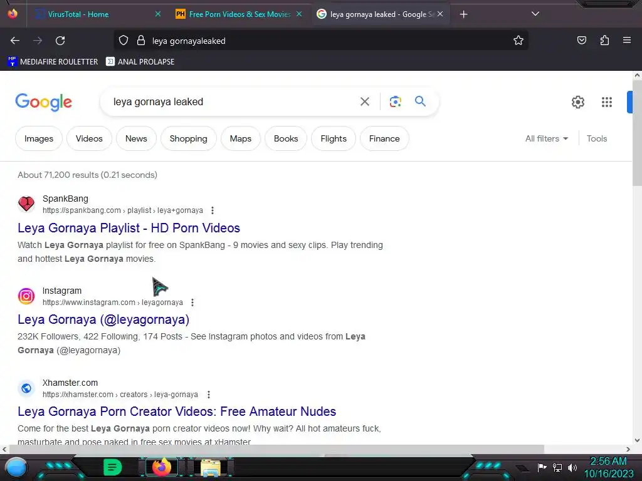Image resolution: width=642 pixels, height=481 pixels.
Task: Filter results by Images
Action: pos(39,138)
